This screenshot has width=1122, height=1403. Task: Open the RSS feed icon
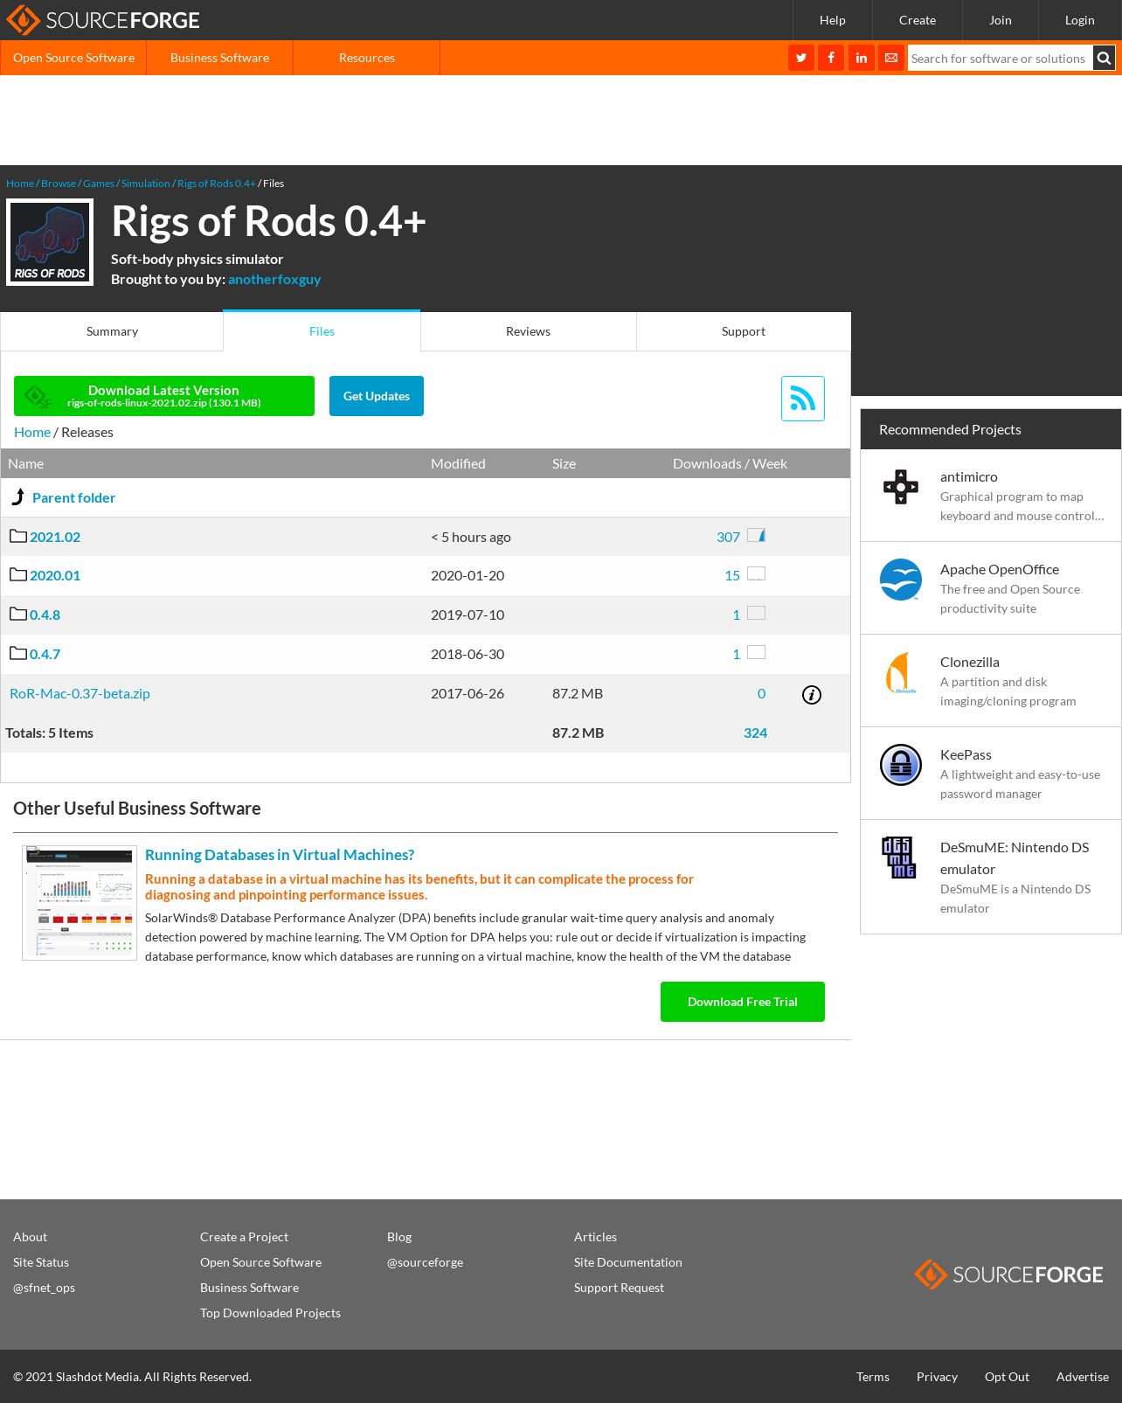point(803,399)
